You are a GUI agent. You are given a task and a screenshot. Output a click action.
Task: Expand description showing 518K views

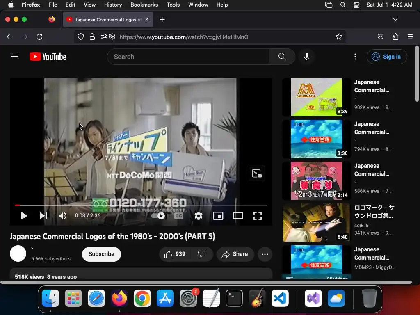[x=141, y=274]
